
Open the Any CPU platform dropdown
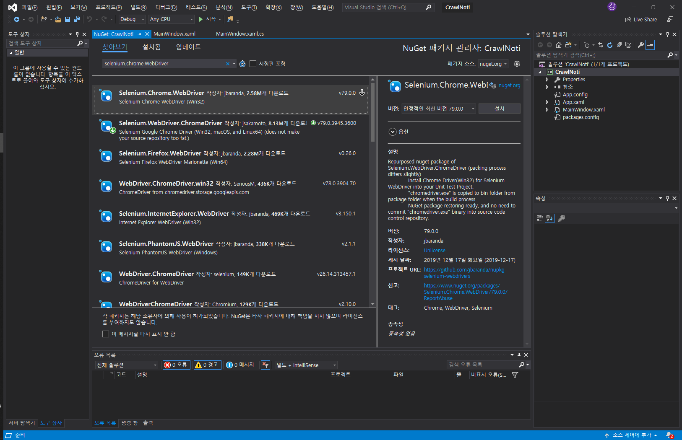tap(172, 19)
